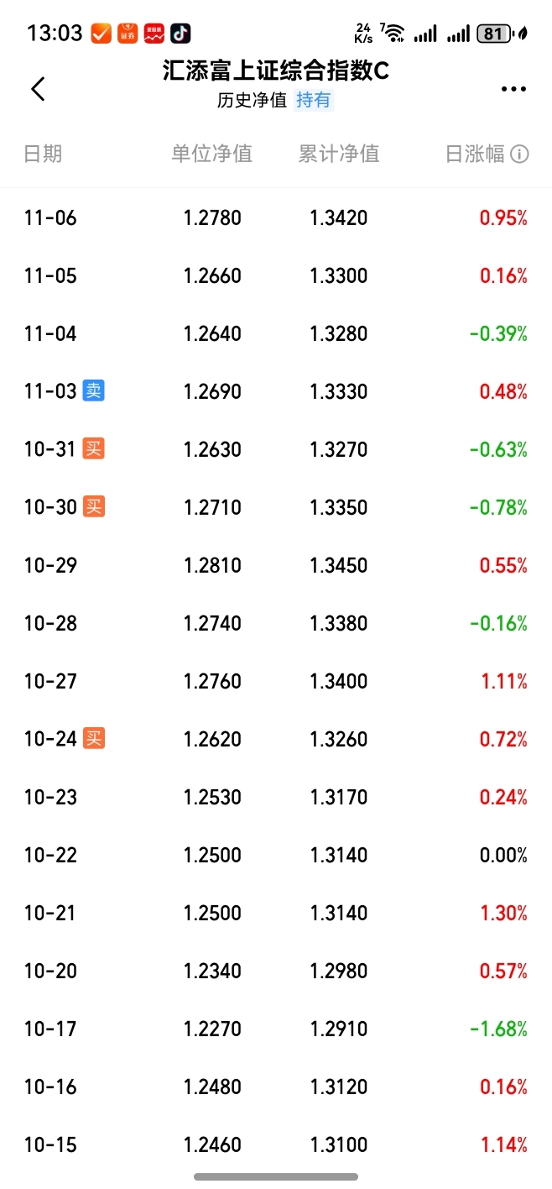The width and height of the screenshot is (552, 1189).
Task: Select the 持有 holding tag
Action: [x=314, y=100]
